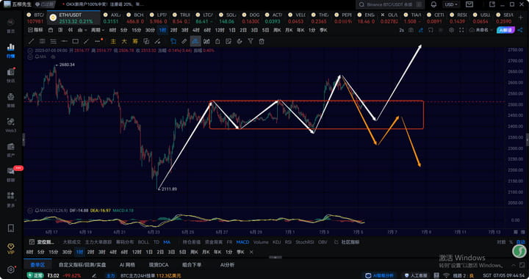Click the share icon beside AI button

[520, 30]
